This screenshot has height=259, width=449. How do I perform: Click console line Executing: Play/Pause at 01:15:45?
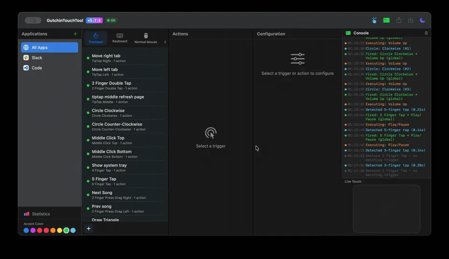(387, 145)
